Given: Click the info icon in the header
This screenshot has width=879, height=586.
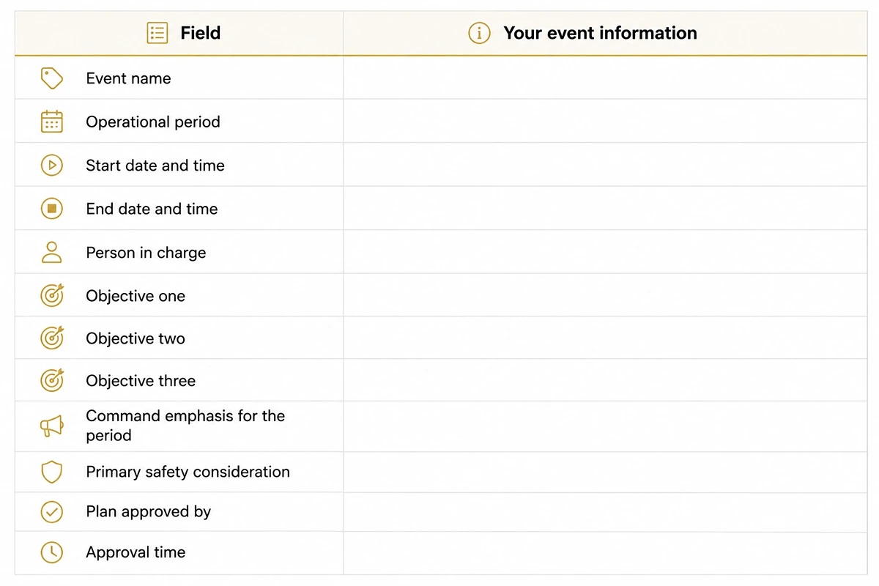Looking at the screenshot, I should (479, 33).
